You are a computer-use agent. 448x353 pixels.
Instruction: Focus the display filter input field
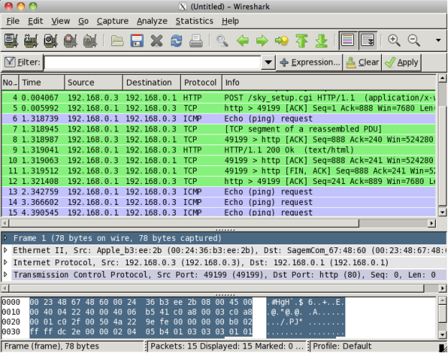152,62
